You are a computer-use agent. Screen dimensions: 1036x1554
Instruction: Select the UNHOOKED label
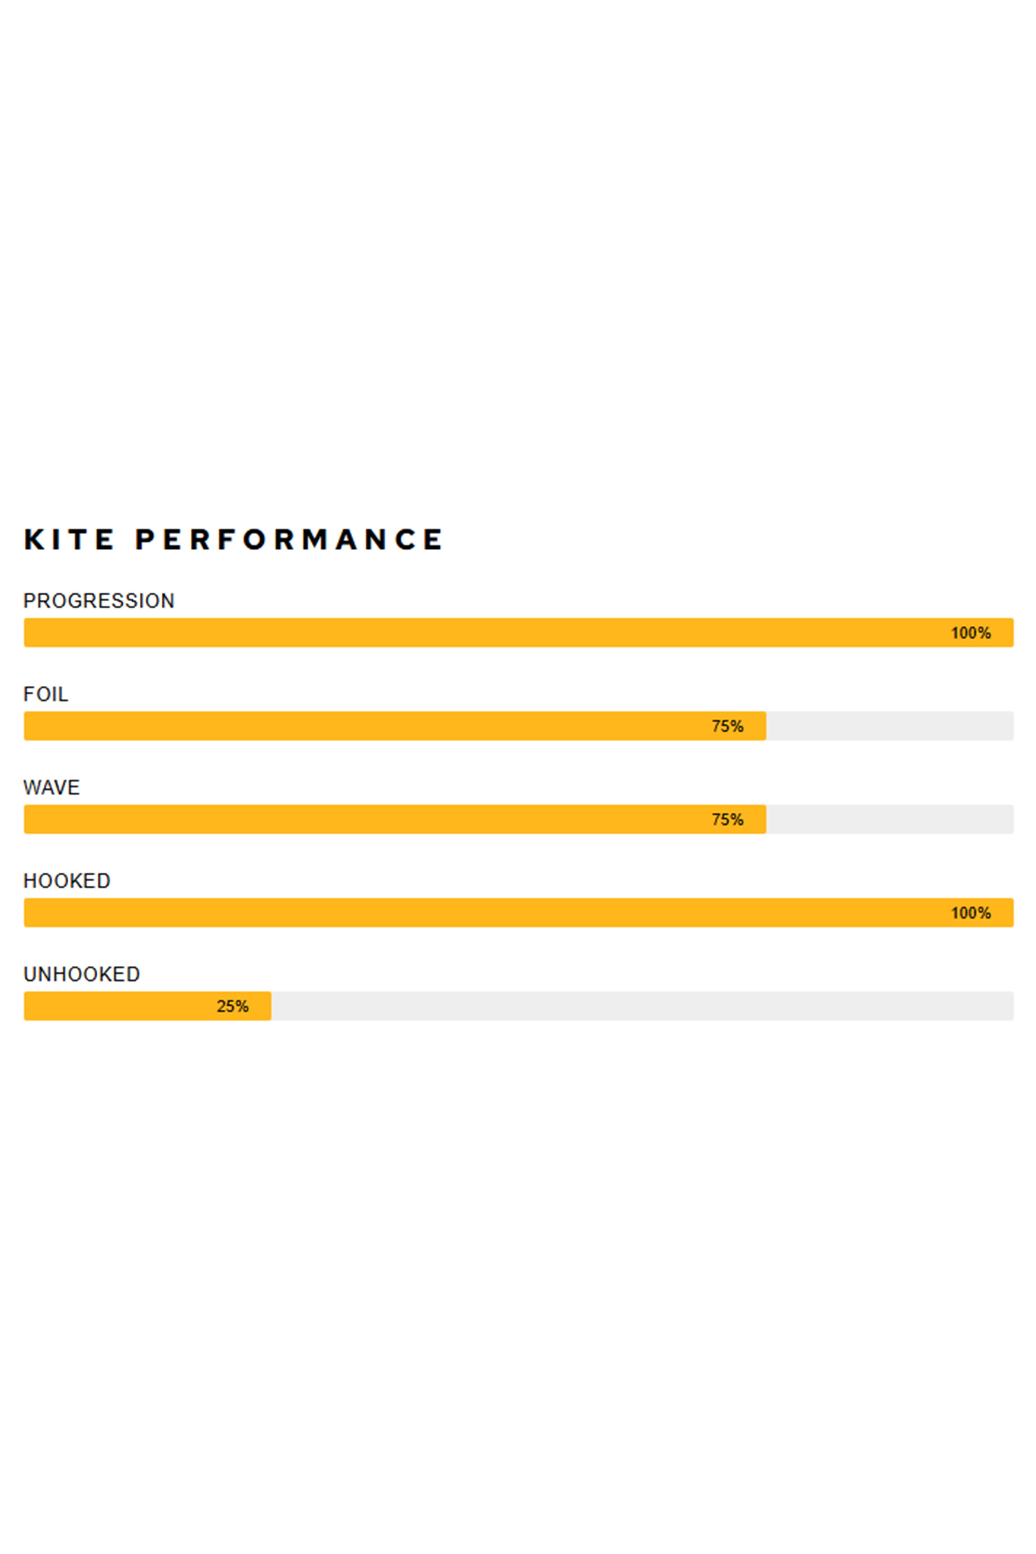click(82, 974)
